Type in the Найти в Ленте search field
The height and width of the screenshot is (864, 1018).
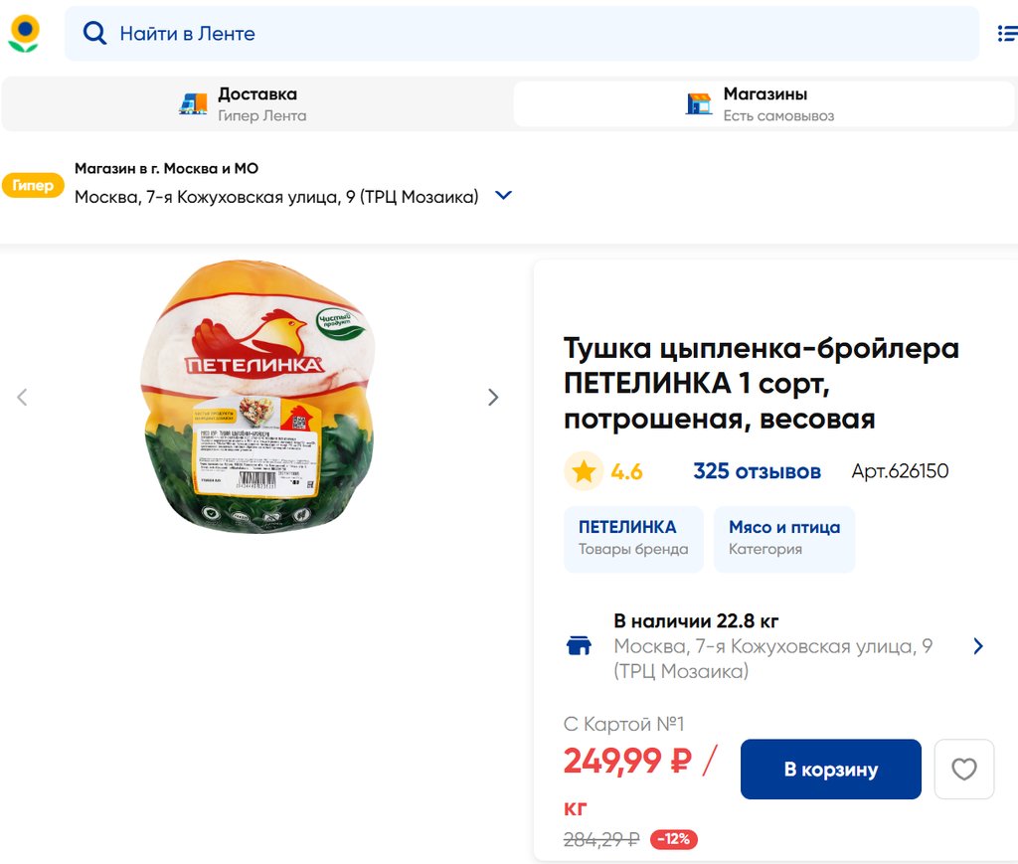click(537, 34)
